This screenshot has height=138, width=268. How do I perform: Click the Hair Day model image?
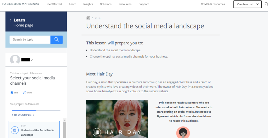(117, 119)
